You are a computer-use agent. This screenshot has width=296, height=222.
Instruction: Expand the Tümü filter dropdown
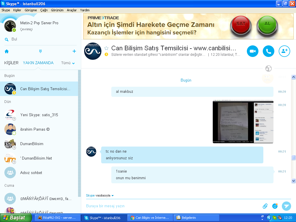[x=68, y=63]
